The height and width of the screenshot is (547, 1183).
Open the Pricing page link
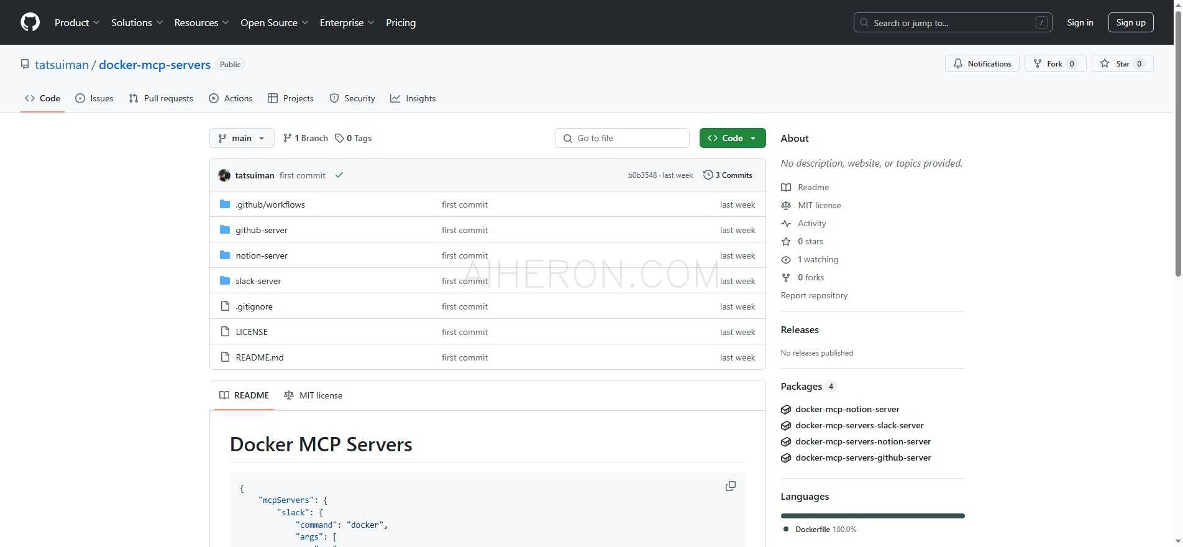(401, 22)
